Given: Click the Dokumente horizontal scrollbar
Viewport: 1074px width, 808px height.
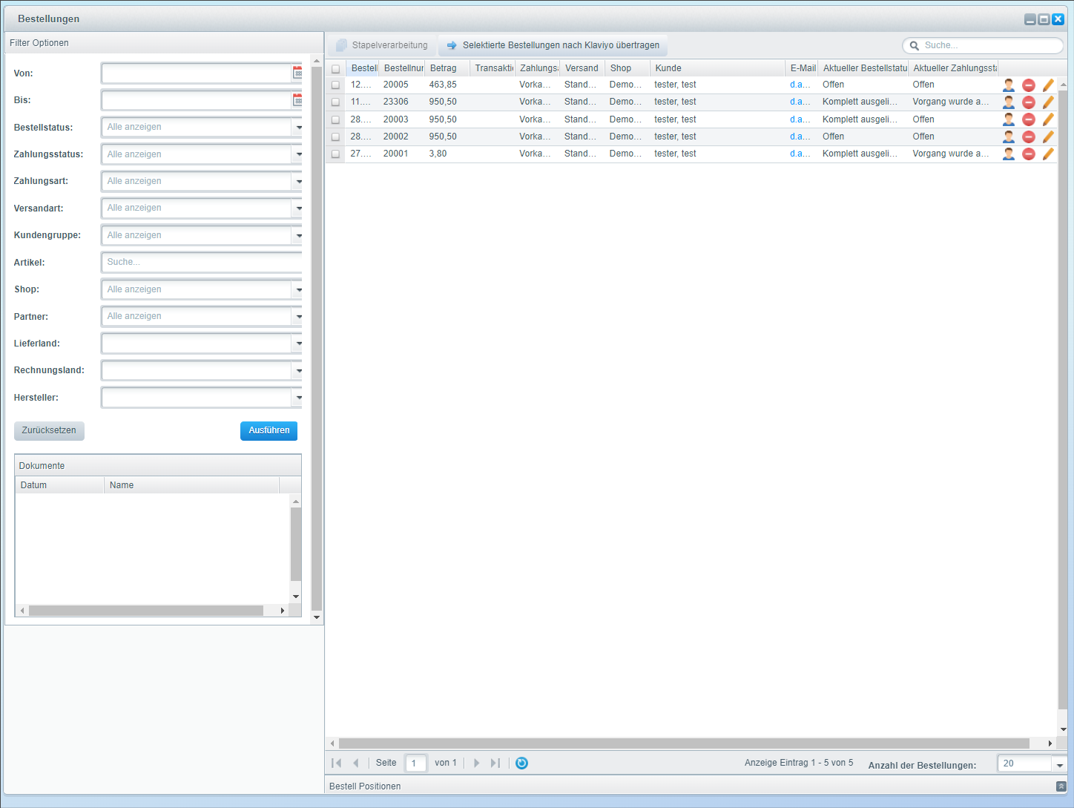Looking at the screenshot, I should click(146, 611).
